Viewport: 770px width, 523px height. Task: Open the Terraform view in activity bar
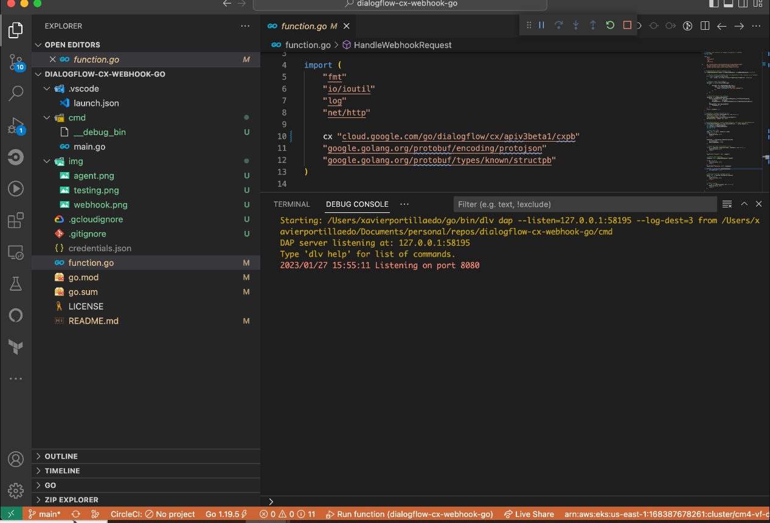click(x=15, y=347)
